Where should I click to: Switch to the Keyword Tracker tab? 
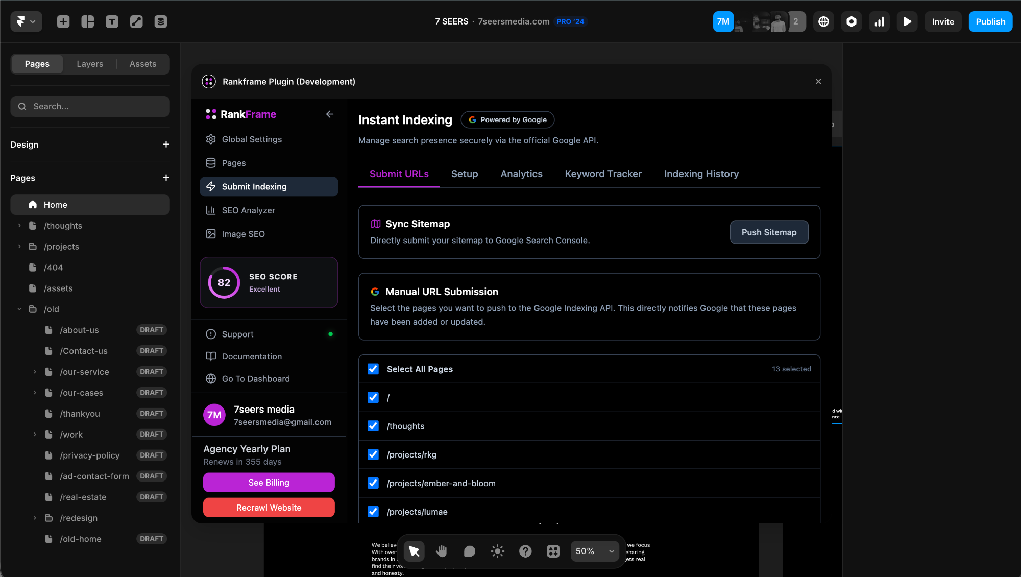point(603,174)
